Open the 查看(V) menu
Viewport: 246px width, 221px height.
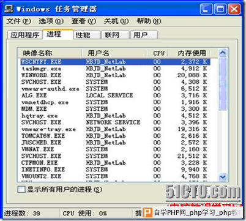[x=84, y=21]
